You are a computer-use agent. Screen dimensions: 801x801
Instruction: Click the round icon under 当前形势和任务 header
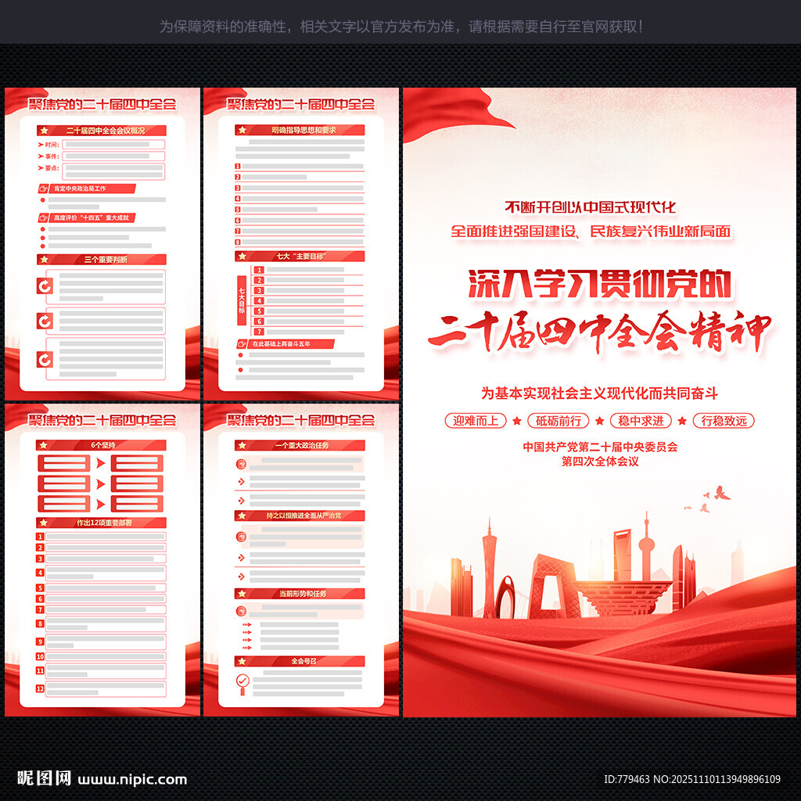coord(241,611)
